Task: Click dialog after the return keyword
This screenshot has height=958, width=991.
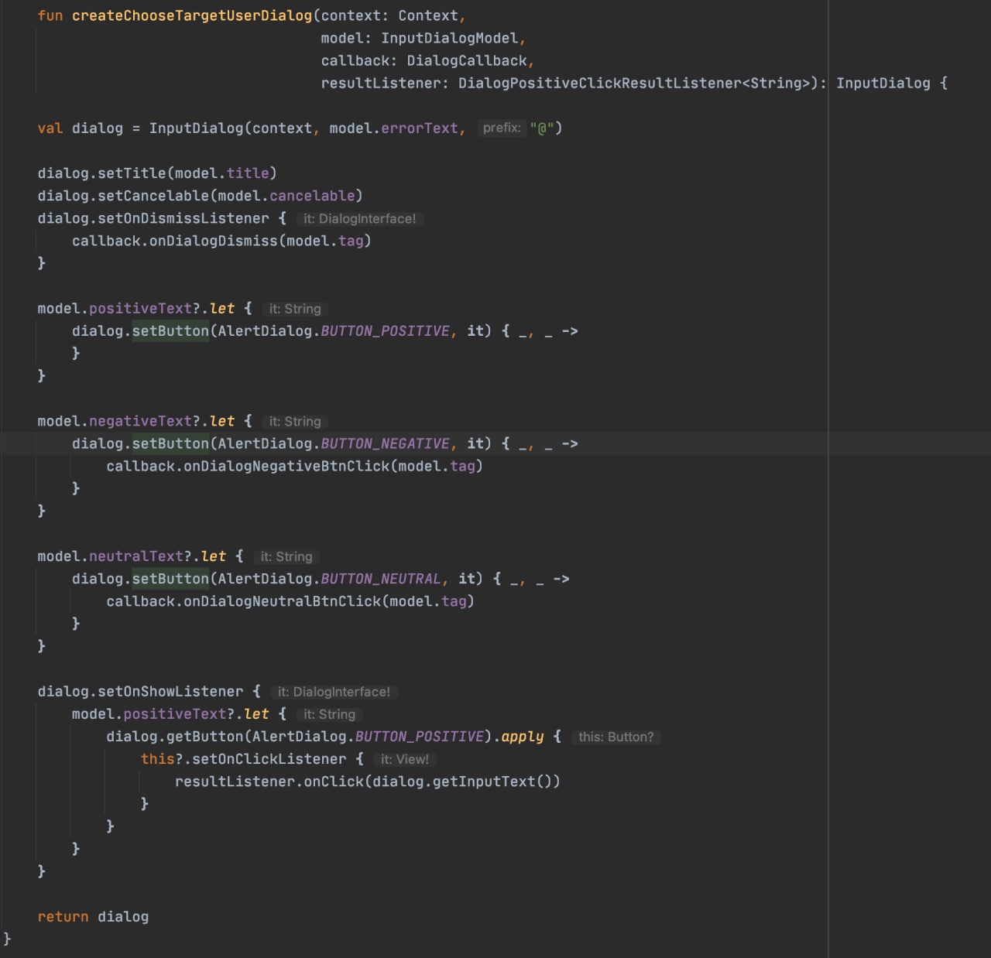Action: [123, 917]
